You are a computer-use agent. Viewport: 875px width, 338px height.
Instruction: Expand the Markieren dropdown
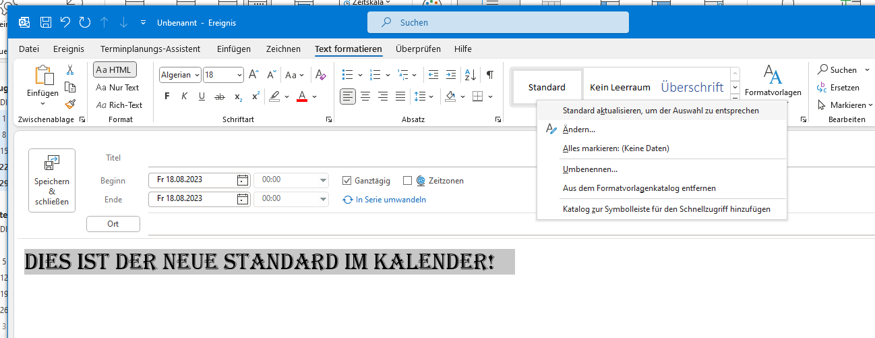coord(870,105)
